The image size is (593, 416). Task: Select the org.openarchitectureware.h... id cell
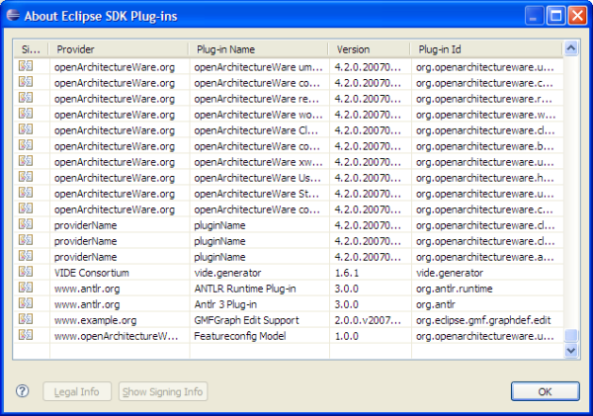click(485, 178)
